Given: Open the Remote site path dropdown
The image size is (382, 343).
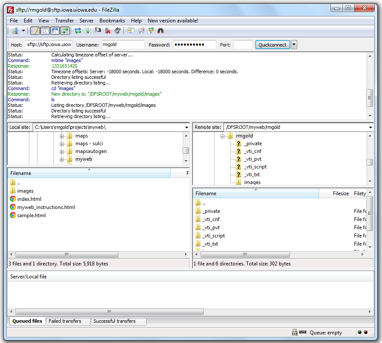Looking at the screenshot, I should pos(370,127).
